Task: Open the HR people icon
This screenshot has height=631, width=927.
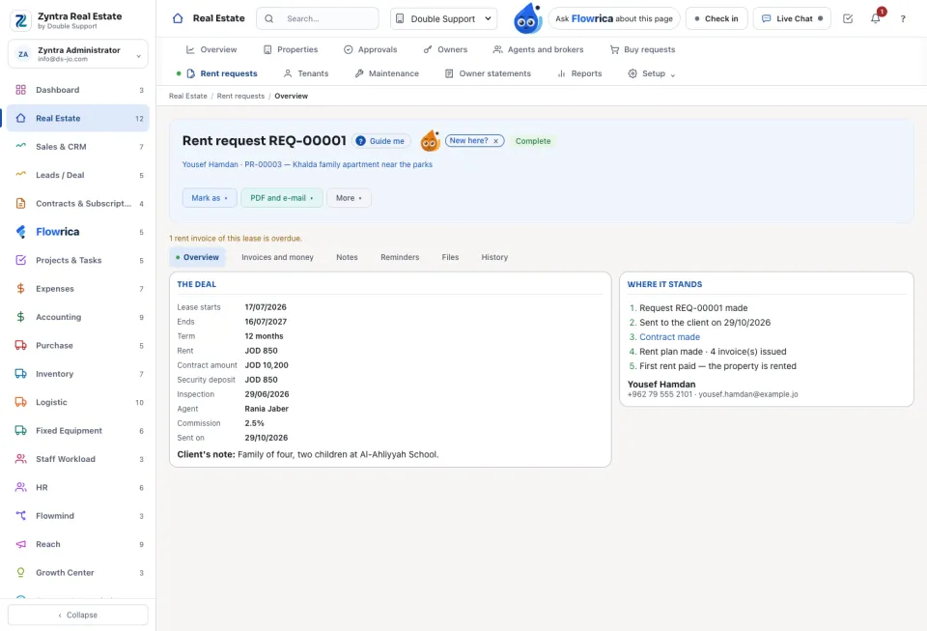Action: [20, 487]
